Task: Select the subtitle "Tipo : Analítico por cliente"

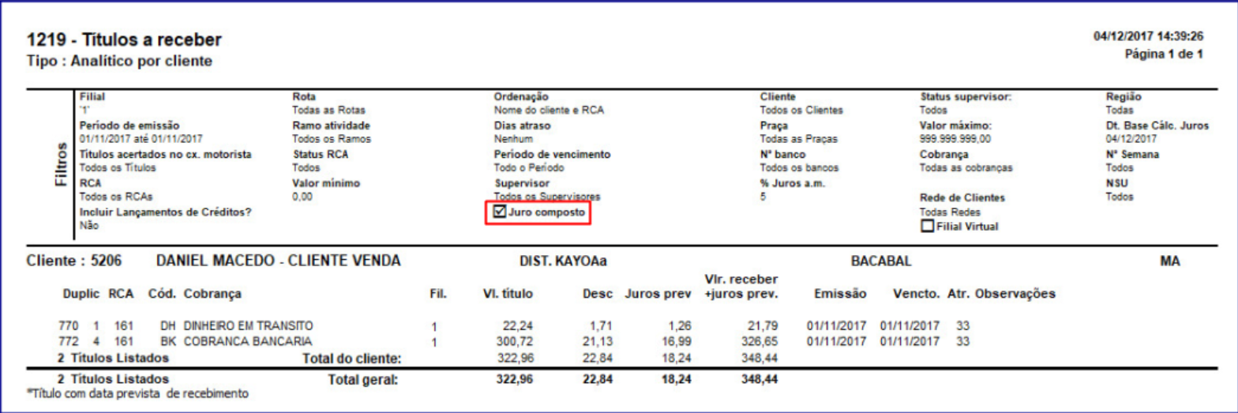Action: [119, 61]
